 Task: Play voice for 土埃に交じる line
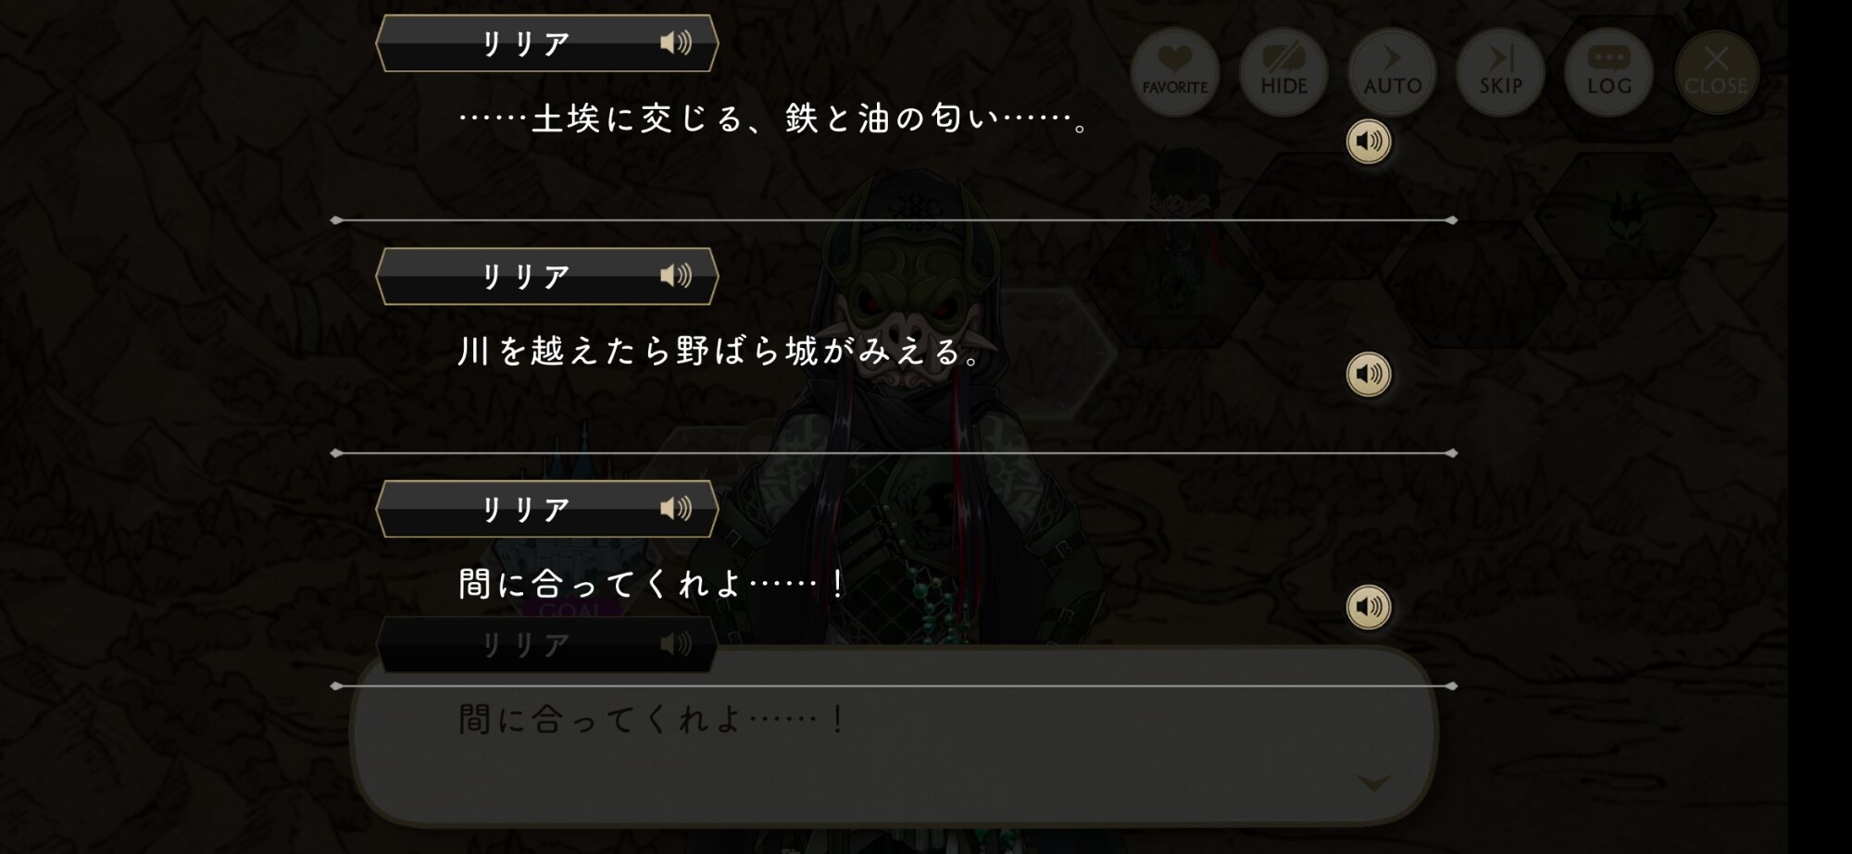point(1369,142)
